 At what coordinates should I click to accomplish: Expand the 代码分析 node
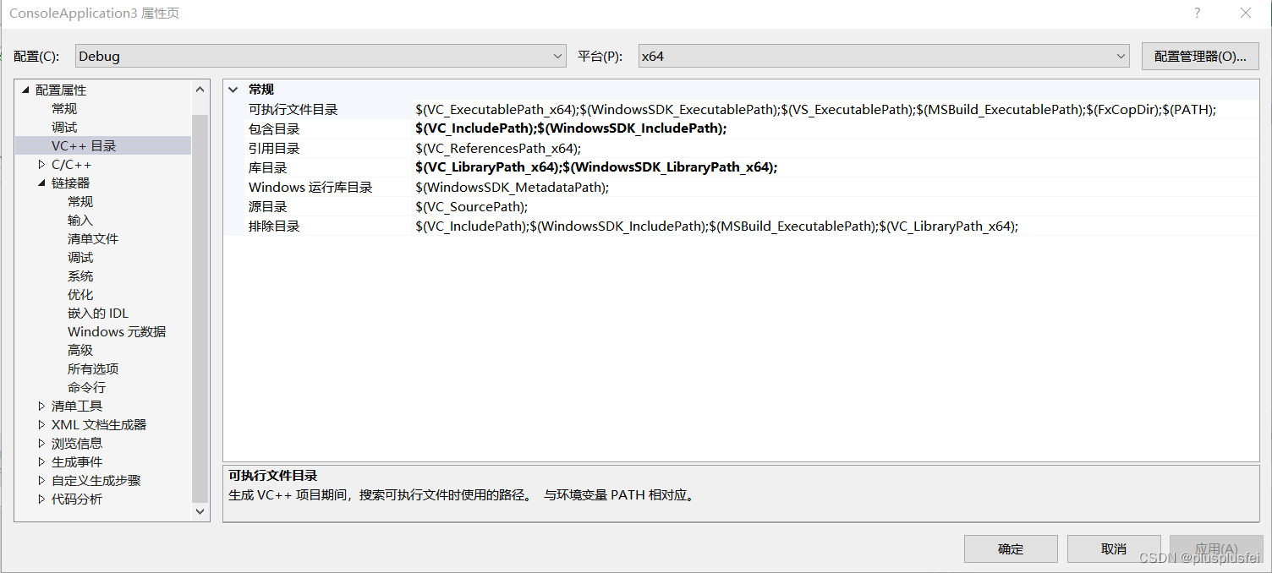tap(40, 499)
